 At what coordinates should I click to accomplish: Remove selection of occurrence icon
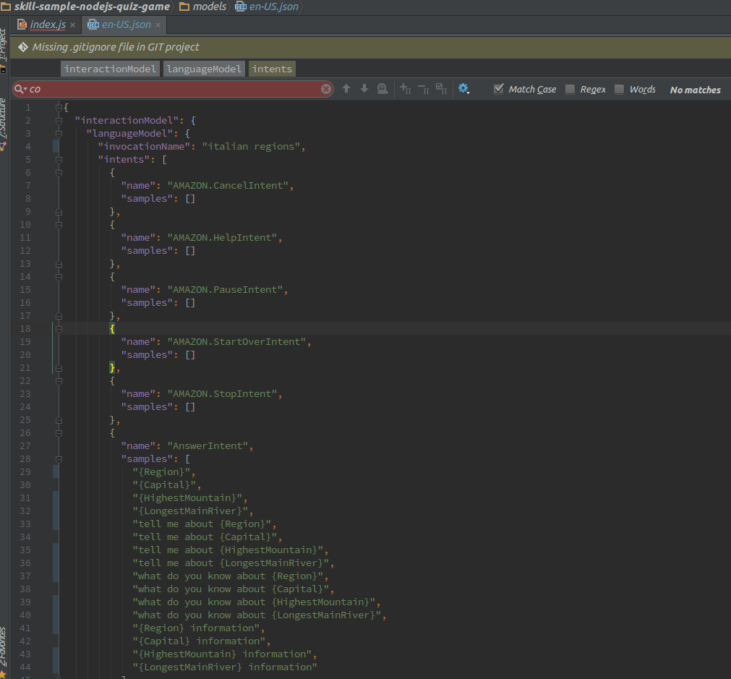(x=423, y=89)
